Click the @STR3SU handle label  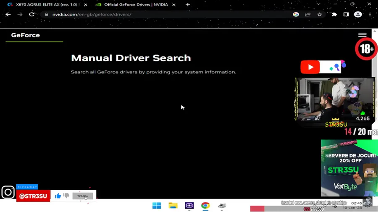pos(33,196)
